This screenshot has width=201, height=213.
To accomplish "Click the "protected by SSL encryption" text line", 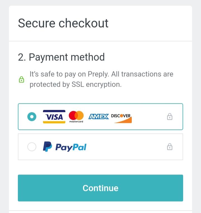I will click(x=75, y=84).
